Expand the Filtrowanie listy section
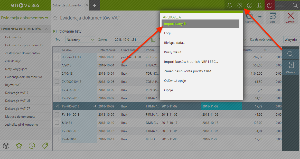300x159 pixels. [x=67, y=31]
